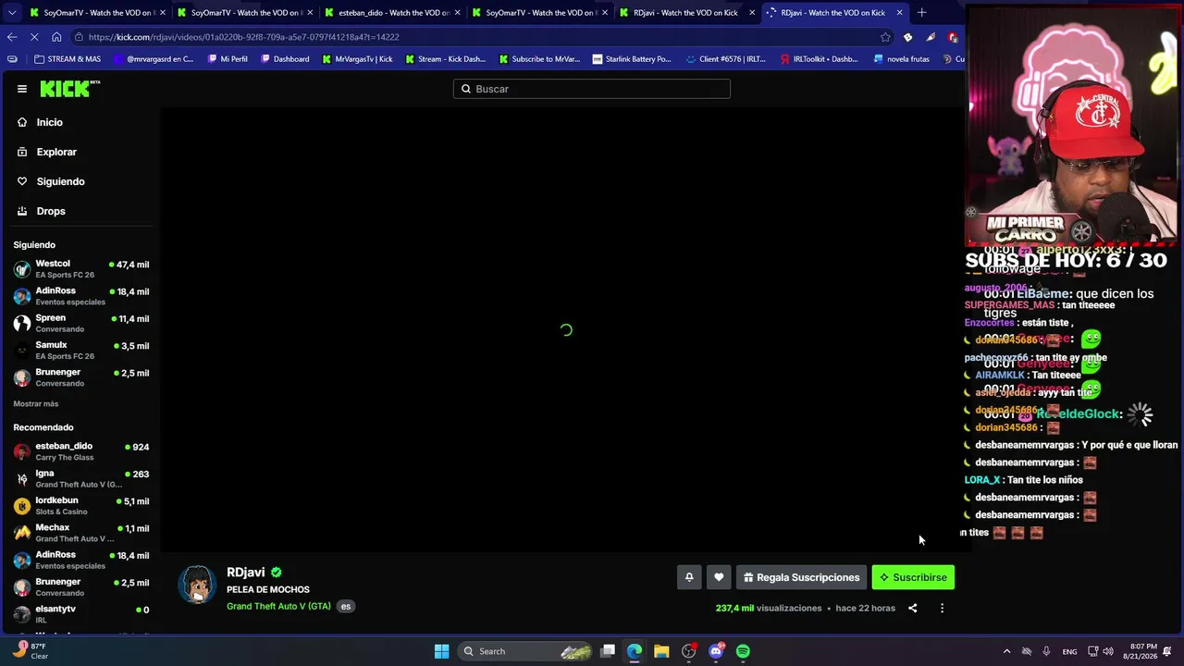Screen dimensions: 1184x666
Task: Open the IRLToolkit Dashboard bookmark
Action: tap(819, 59)
